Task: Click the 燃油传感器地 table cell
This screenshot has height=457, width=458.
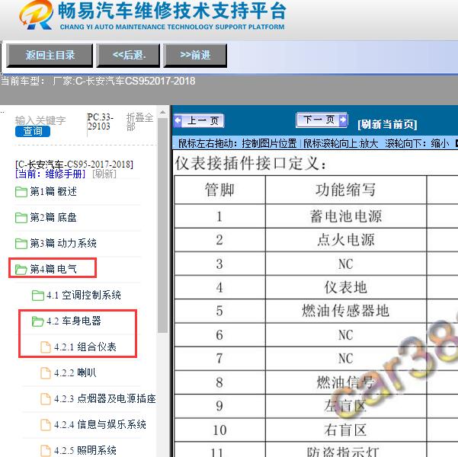Action: tap(346, 311)
